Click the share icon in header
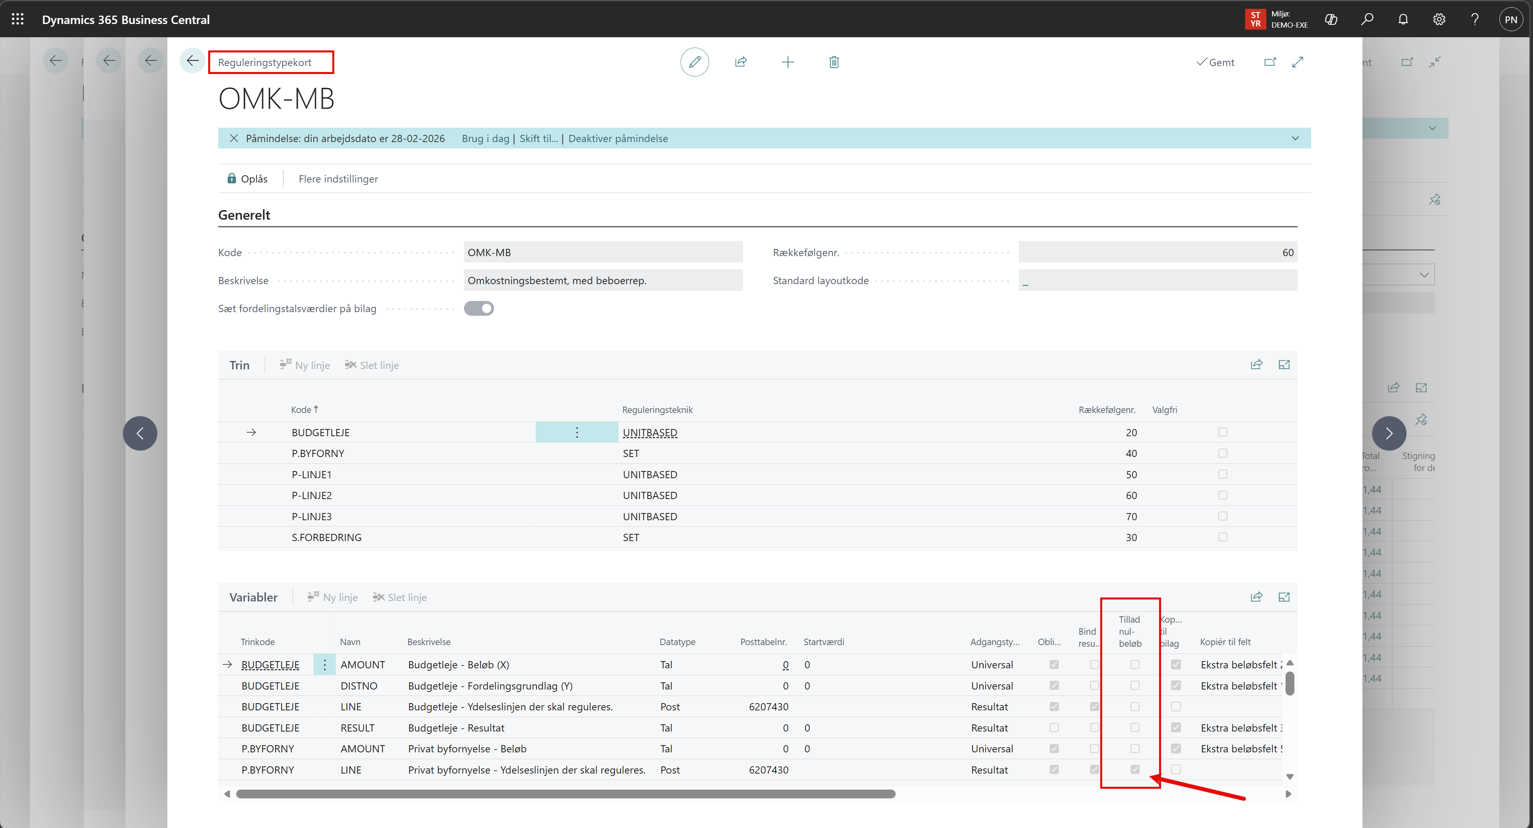Screen dimensions: 1533x828 point(741,62)
